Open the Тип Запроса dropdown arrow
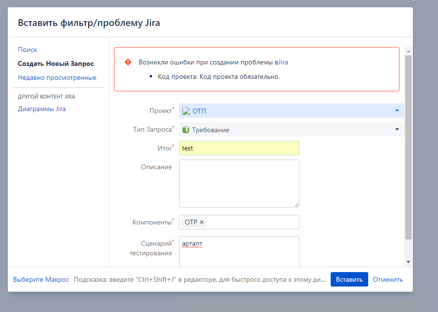 [x=397, y=129]
